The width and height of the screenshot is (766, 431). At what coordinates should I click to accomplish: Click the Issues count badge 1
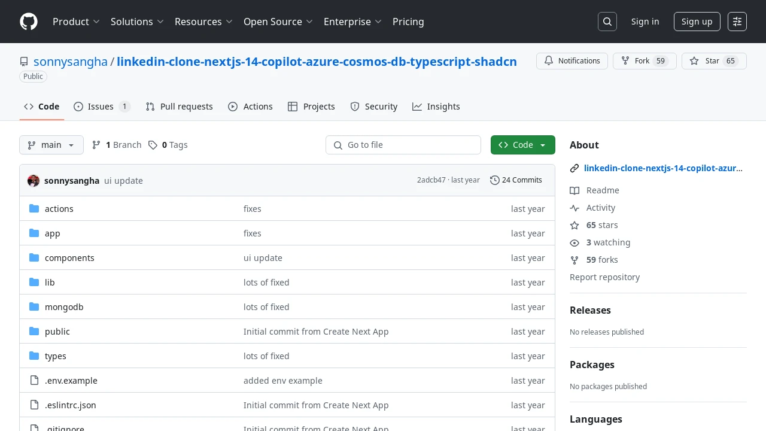(124, 107)
